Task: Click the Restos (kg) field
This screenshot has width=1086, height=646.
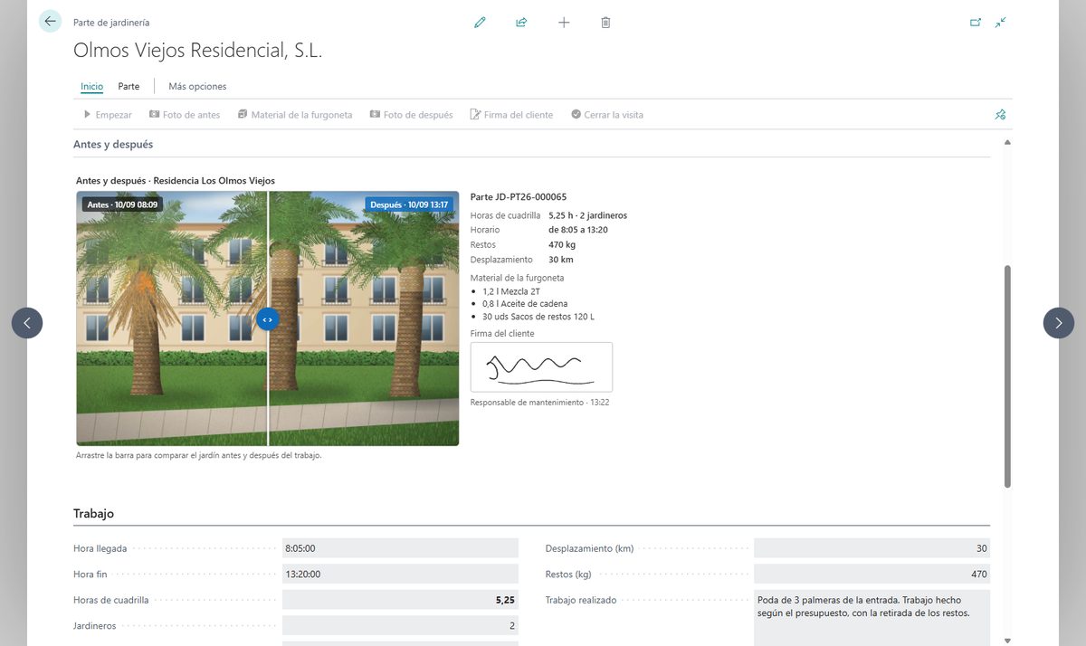Action: pyautogui.click(x=872, y=574)
